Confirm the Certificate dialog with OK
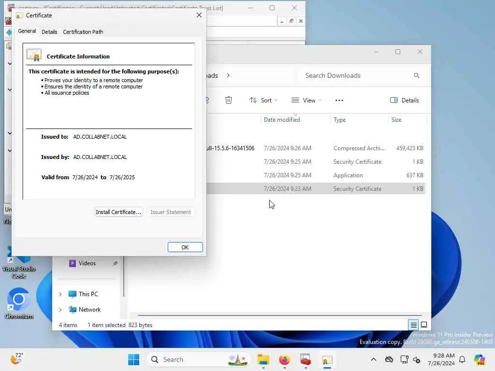Image resolution: width=495 pixels, height=371 pixels. pyautogui.click(x=185, y=247)
